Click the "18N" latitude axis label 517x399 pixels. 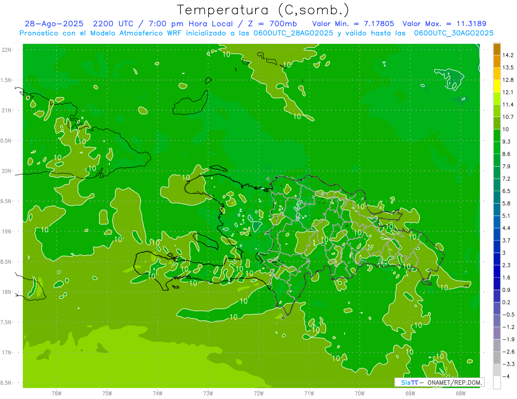coord(7,292)
